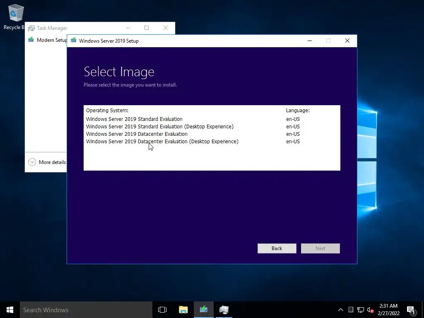This screenshot has width=424, height=318.
Task: Switch to Task Manager taskbar button
Action: tap(224, 310)
